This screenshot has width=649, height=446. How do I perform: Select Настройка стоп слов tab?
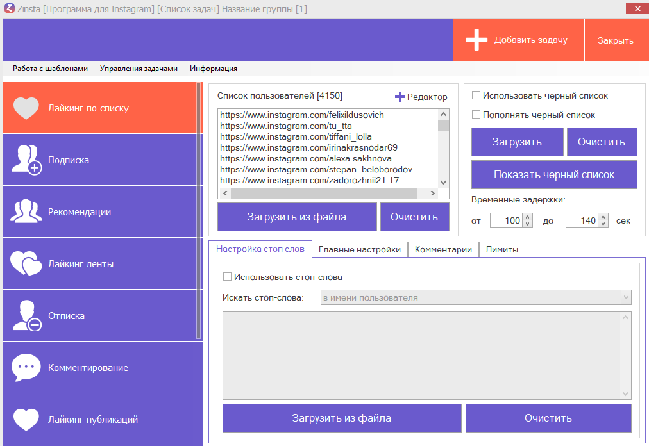[x=260, y=249]
